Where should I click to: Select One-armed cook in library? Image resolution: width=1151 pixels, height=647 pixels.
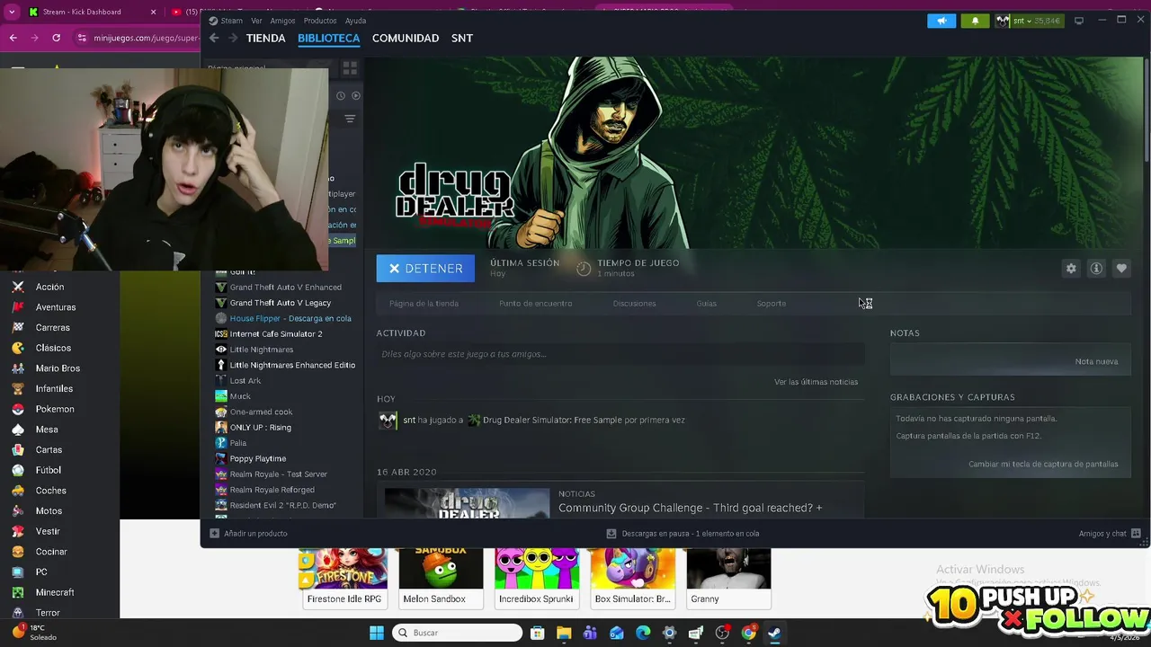(x=261, y=412)
